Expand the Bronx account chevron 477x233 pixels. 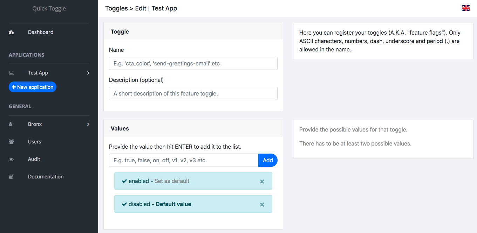88,124
